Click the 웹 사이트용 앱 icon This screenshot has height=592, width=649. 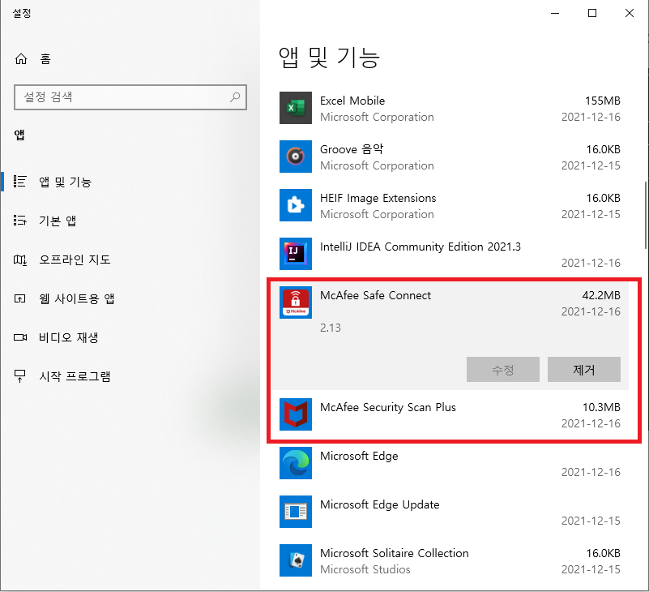[x=20, y=298]
